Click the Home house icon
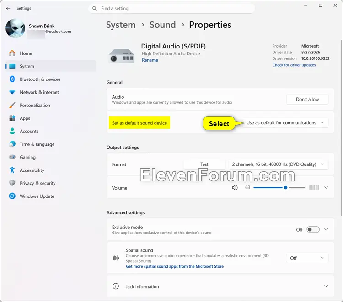The width and height of the screenshot is (343, 302). (12, 53)
